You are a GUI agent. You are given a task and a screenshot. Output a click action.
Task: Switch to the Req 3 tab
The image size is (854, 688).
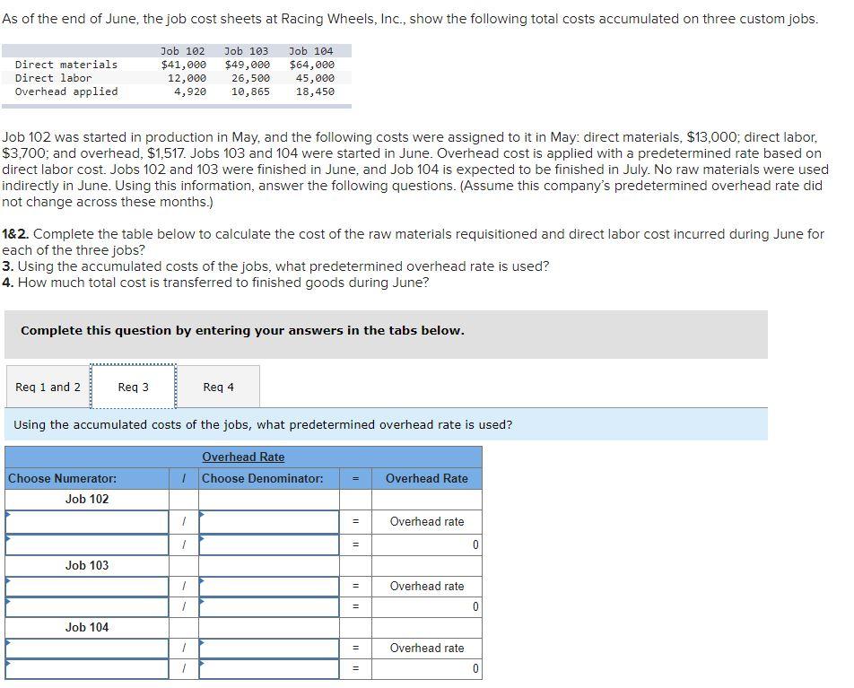click(133, 386)
